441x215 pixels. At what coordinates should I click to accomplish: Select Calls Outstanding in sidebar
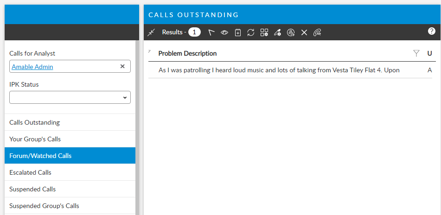pos(35,122)
